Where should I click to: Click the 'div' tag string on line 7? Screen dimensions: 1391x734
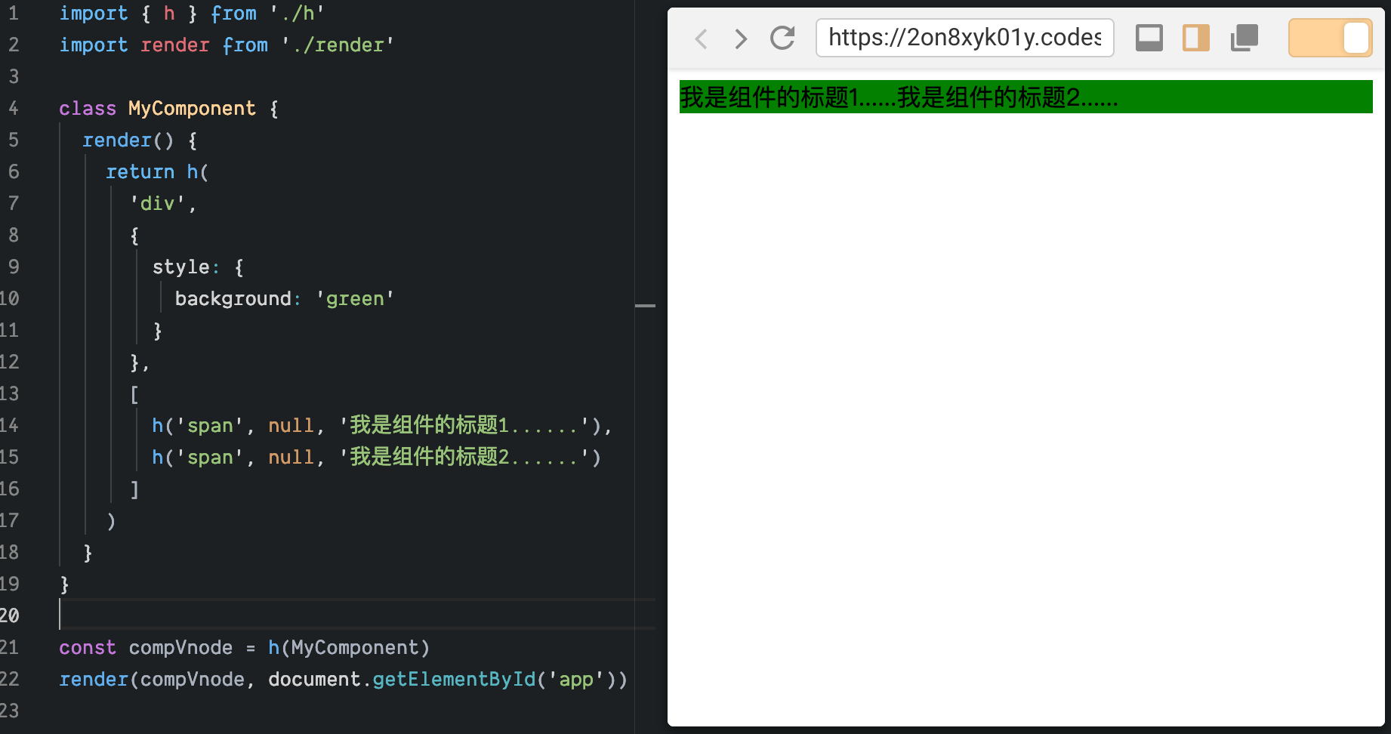157,204
